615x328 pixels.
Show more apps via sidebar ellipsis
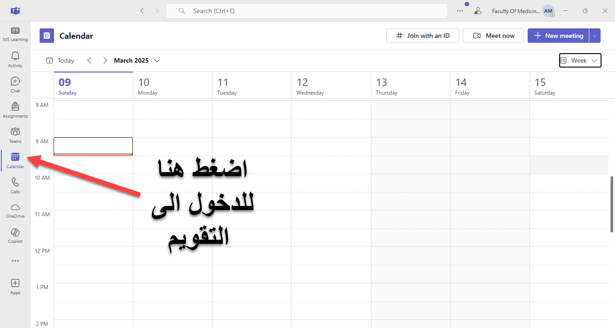coord(15,261)
